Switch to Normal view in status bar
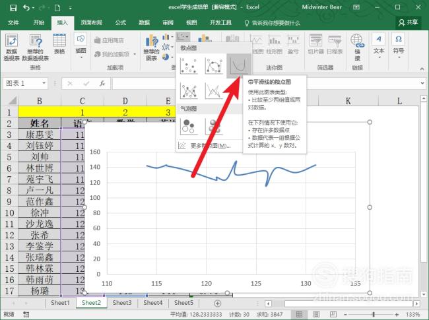Screen dimensions: 429x320 300,314
